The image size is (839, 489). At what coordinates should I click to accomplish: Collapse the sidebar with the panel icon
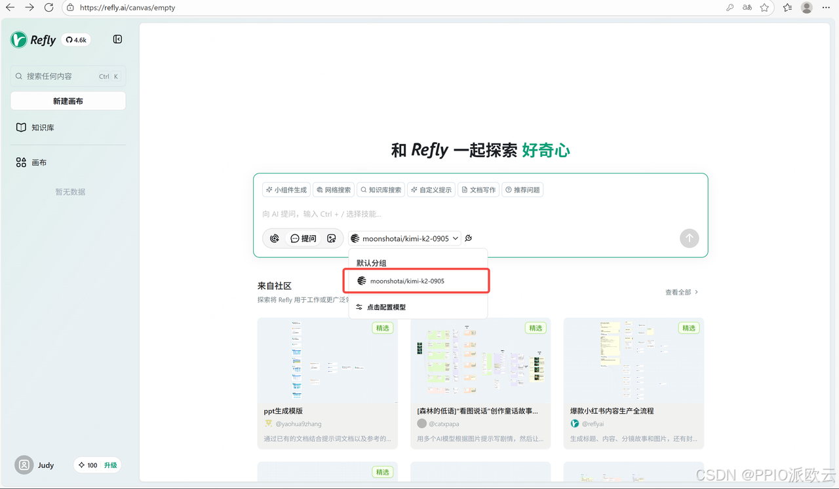click(x=117, y=39)
